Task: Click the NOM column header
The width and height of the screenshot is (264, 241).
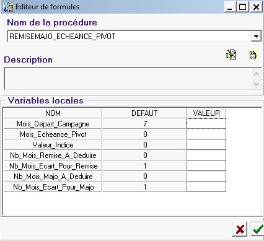Action: pos(53,113)
